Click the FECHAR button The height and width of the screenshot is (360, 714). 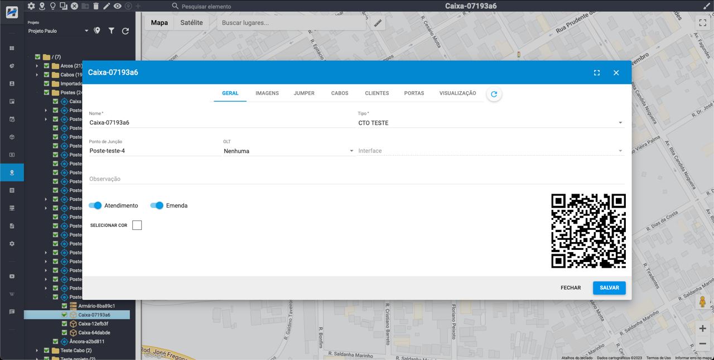571,288
